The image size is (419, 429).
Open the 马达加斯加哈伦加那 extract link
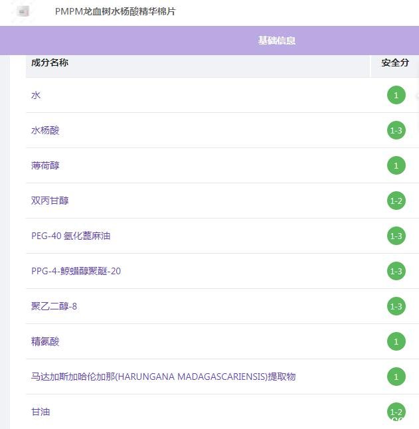pyautogui.click(x=163, y=377)
